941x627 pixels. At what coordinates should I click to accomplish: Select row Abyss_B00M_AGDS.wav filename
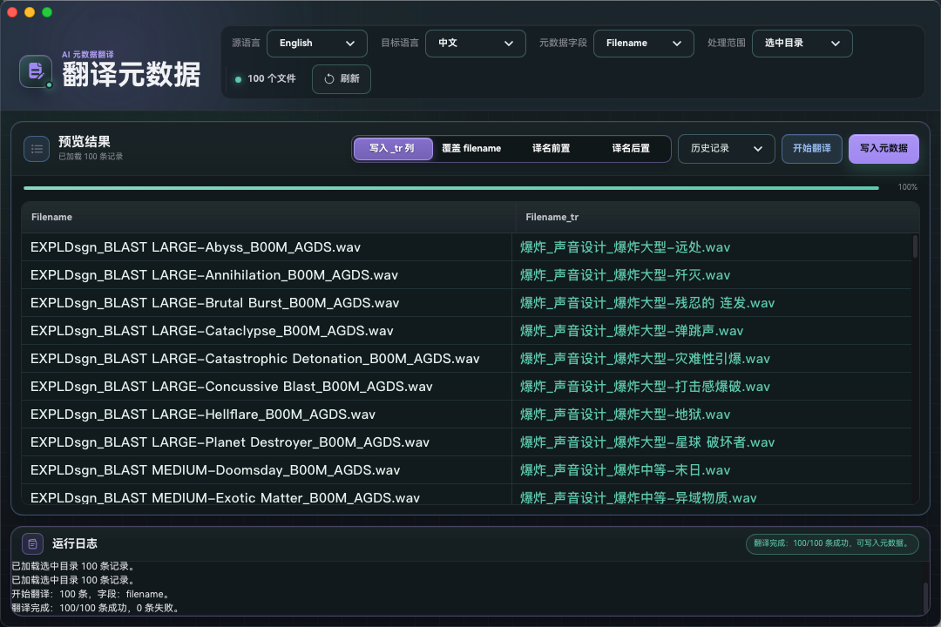tap(196, 247)
